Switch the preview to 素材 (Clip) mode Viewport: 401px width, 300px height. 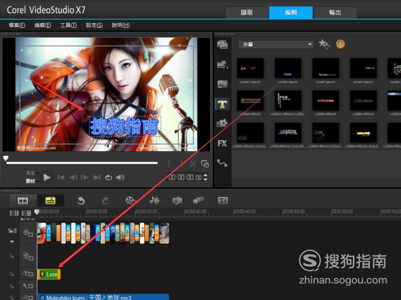[30, 181]
